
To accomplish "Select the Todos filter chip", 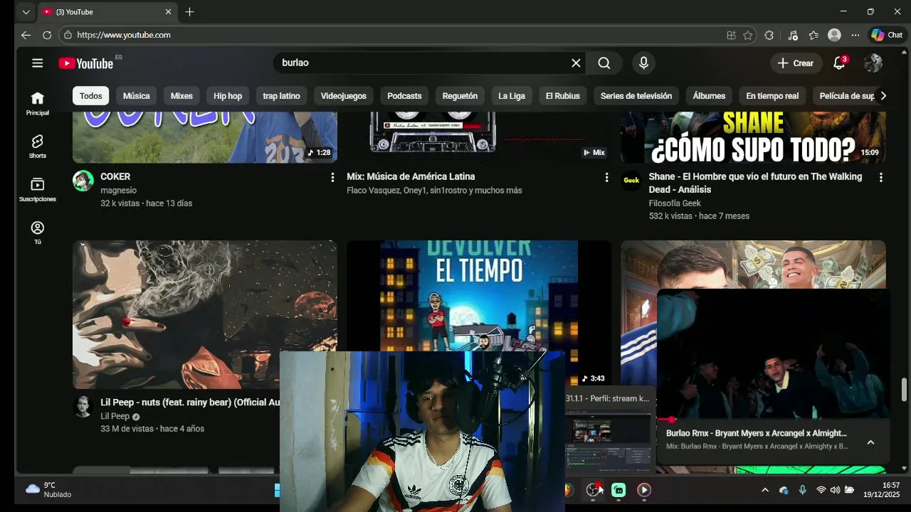I will coord(91,96).
